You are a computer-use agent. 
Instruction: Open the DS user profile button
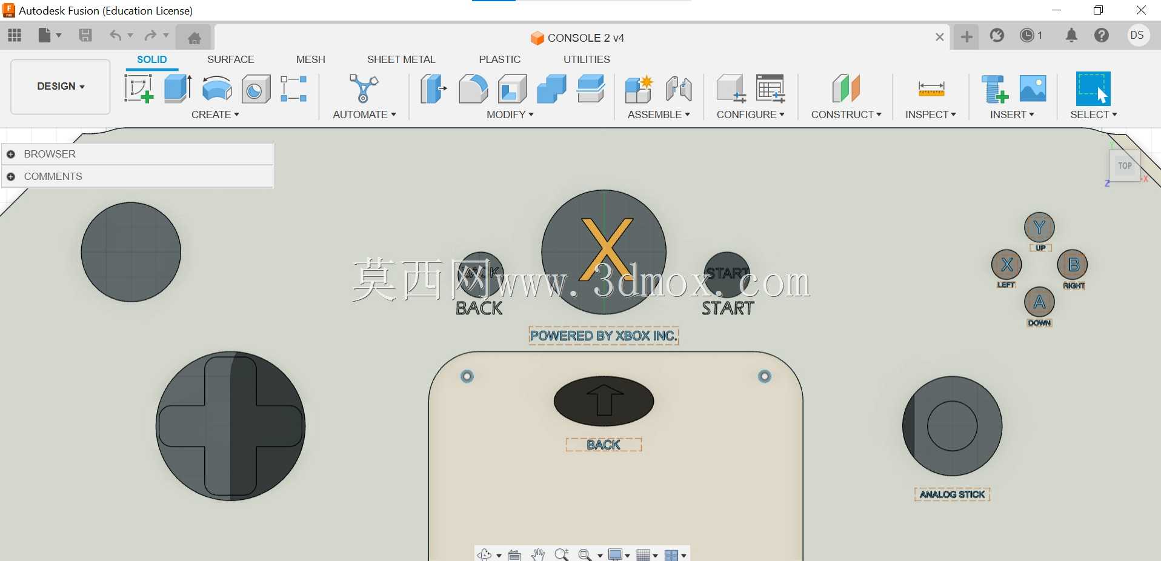pos(1137,35)
